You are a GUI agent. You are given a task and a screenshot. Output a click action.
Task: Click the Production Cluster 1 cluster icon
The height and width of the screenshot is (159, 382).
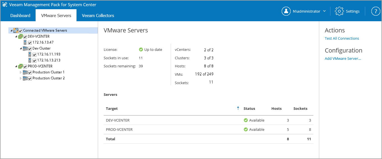click(25, 72)
